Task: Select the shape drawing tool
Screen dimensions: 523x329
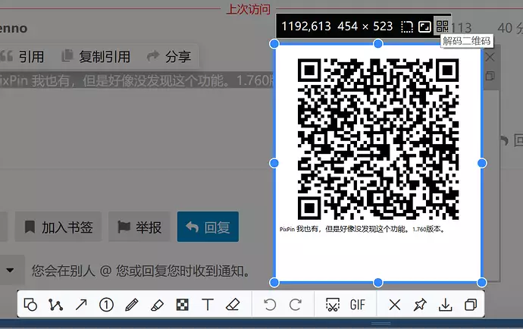Action: click(30, 304)
